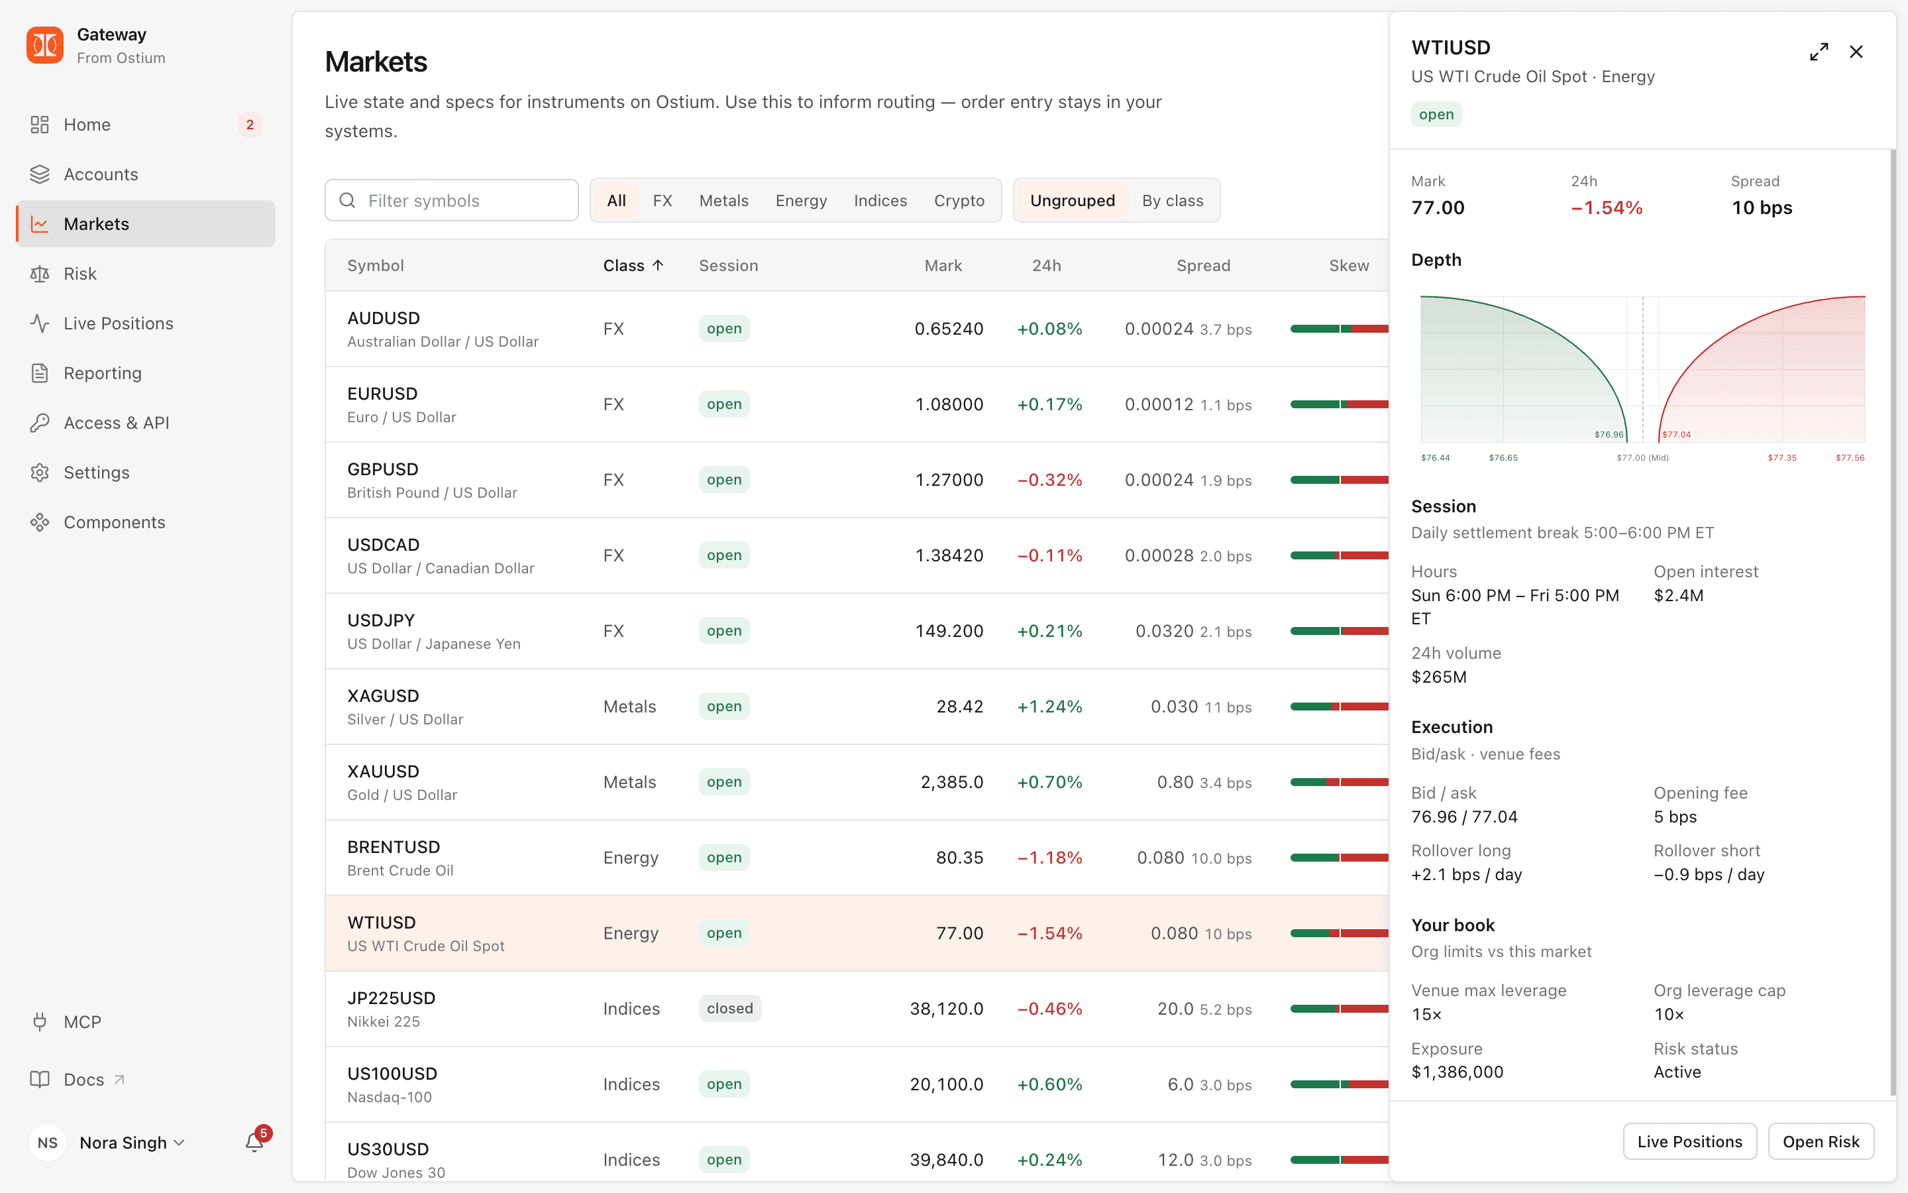The image size is (1908, 1193).
Task: Open the MCP plug item
Action: [x=146, y=1022]
